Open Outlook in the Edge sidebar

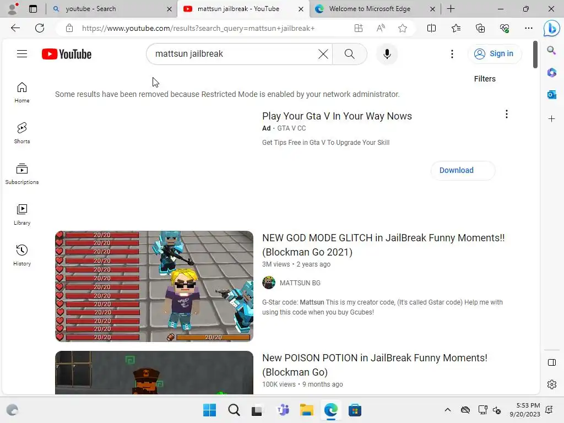[551, 95]
